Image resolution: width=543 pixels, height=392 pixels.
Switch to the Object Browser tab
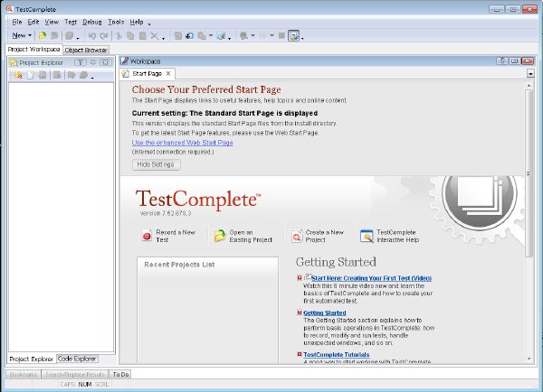pyautogui.click(x=86, y=50)
